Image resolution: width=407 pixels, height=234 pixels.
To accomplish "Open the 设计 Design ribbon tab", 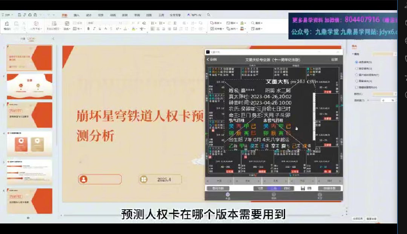I will click(x=89, y=15).
